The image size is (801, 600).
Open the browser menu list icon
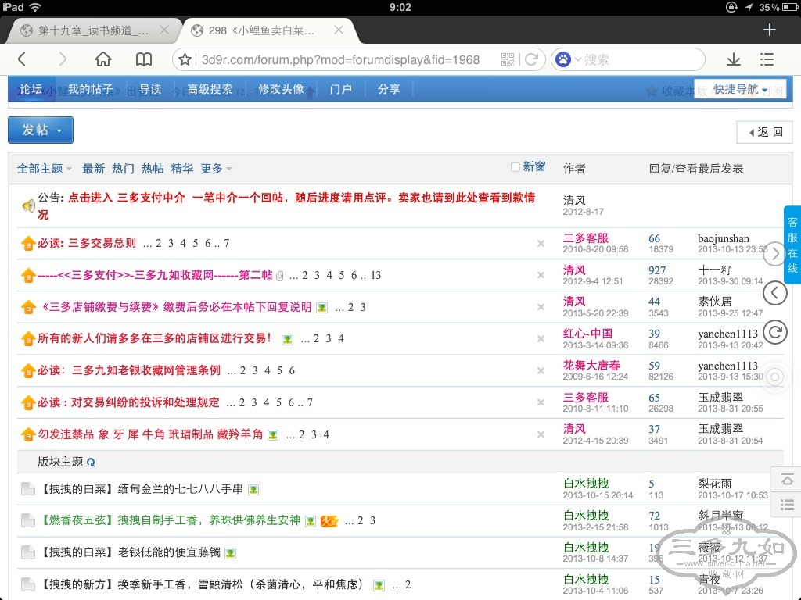767,59
